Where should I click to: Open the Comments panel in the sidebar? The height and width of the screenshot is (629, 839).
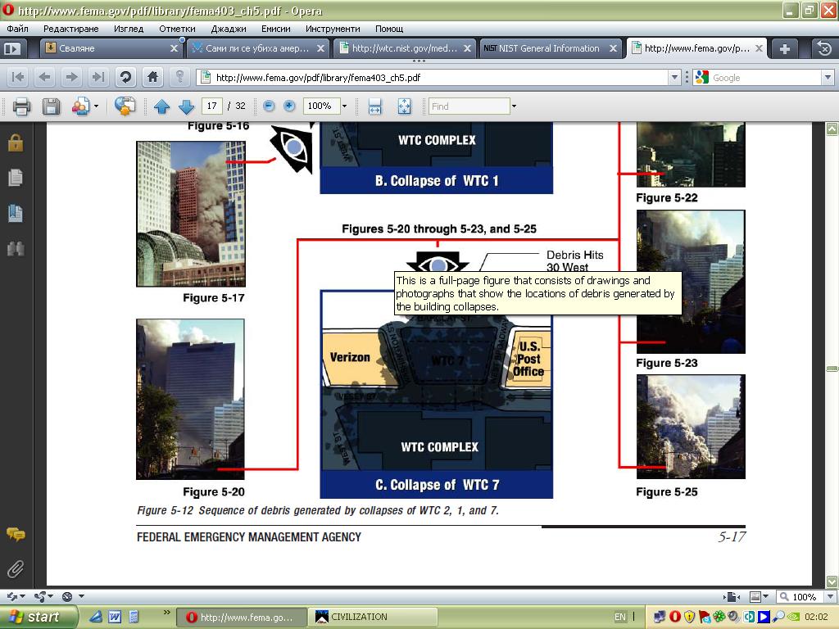pyautogui.click(x=15, y=534)
